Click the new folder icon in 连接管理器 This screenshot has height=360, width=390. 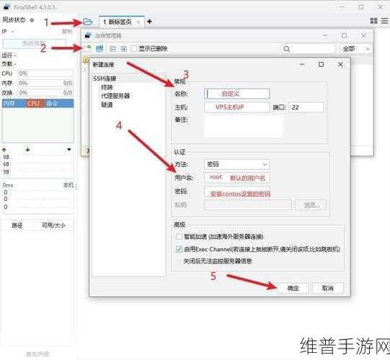click(99, 48)
